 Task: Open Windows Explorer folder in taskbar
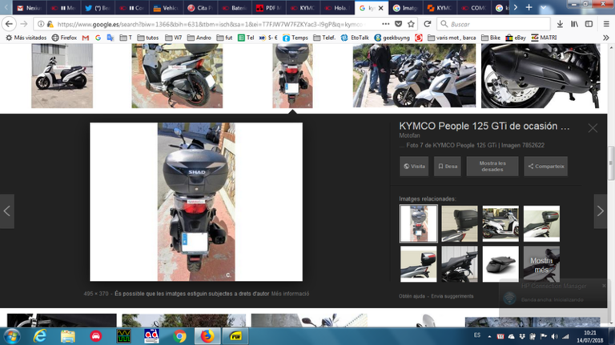coord(68,335)
